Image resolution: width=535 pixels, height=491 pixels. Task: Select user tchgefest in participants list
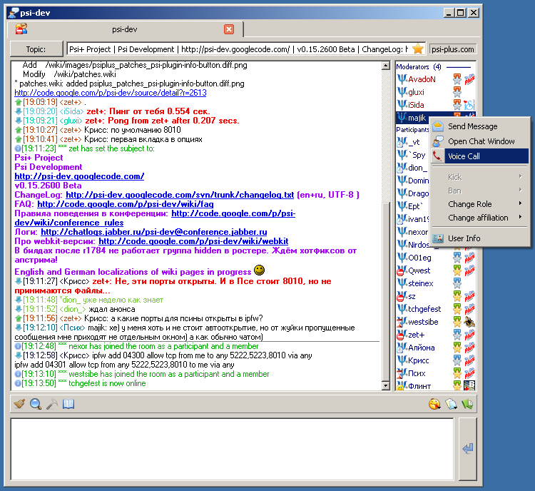[424, 309]
